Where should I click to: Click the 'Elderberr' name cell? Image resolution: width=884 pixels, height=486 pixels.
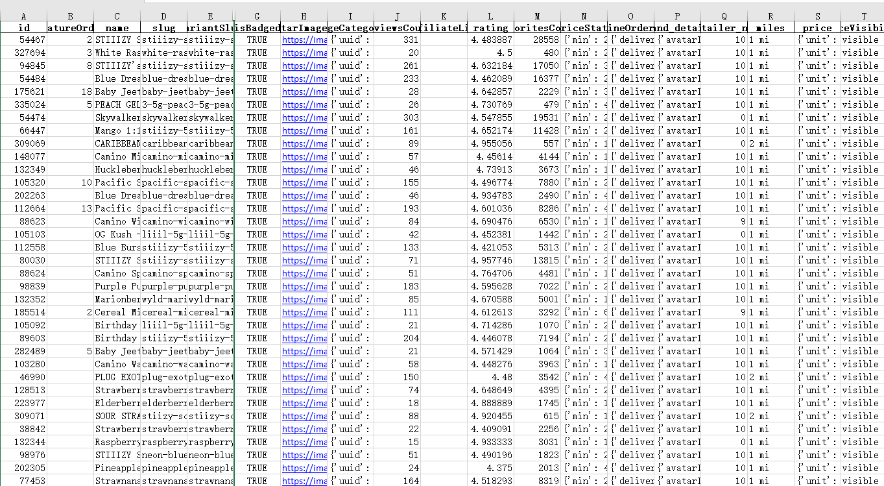tap(117, 403)
